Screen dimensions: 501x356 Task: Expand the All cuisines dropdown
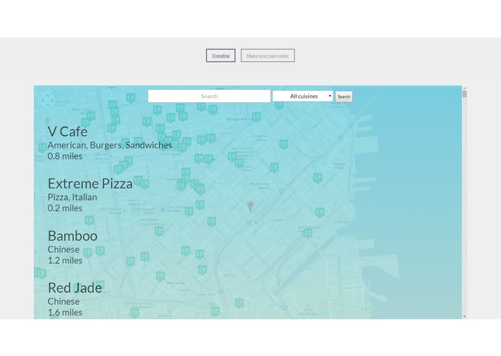[303, 96]
